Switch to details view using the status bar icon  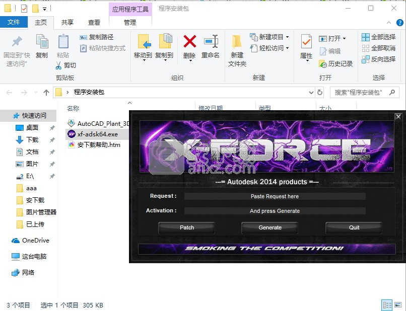(x=387, y=305)
